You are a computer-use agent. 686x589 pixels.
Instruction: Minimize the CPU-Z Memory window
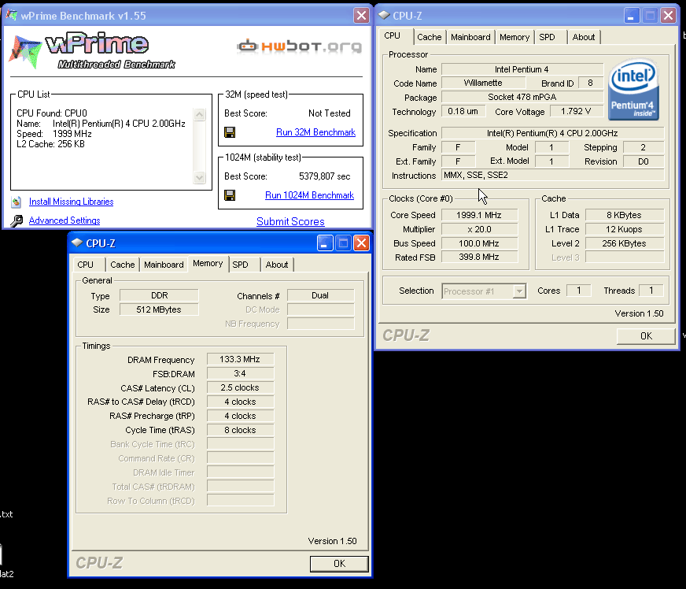(x=325, y=243)
